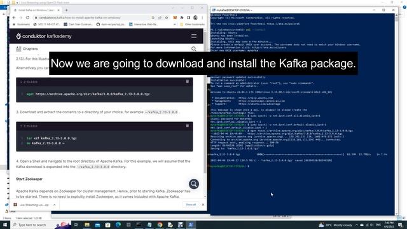Switch to Google Chrome on the taskbar
The height and width of the screenshot is (229, 407).
[x=160, y=225]
